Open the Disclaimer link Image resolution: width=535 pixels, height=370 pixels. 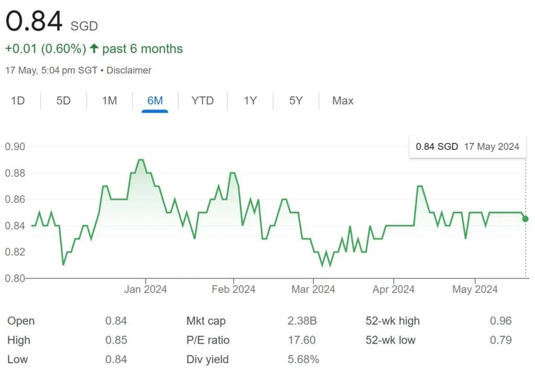coord(129,70)
